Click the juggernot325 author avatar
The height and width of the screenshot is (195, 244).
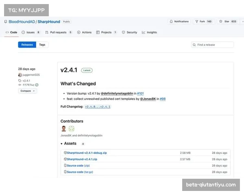coord(20,75)
